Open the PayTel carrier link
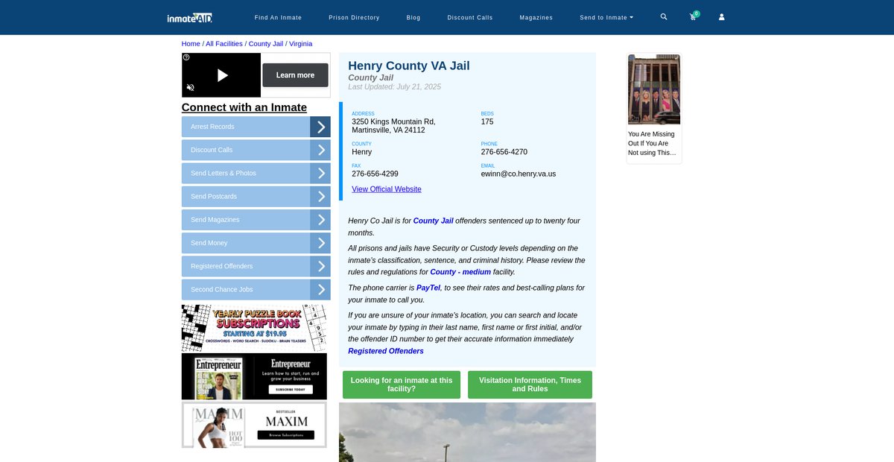Screen dimensions: 894x462 (x=428, y=288)
